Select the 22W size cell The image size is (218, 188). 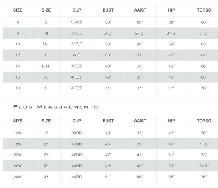pos(18,166)
